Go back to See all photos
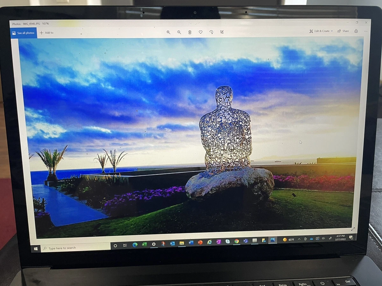The height and width of the screenshot is (286, 382). point(23,33)
